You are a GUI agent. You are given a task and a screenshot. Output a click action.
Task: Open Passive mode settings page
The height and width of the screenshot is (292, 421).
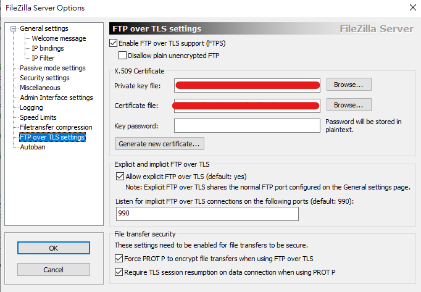pos(52,68)
